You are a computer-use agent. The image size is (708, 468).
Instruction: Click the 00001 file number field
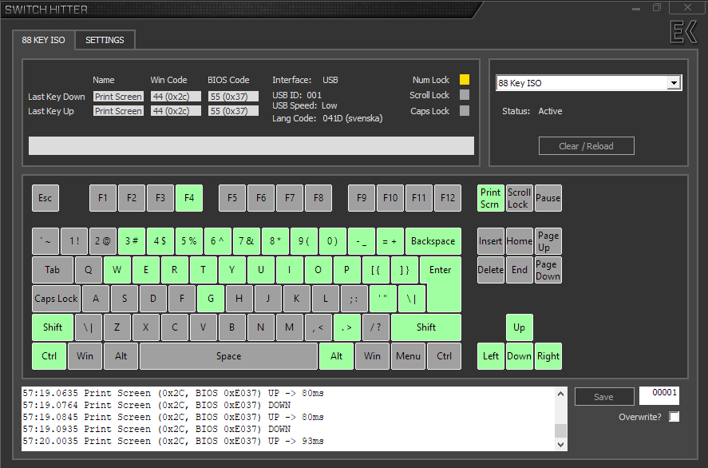(x=659, y=395)
